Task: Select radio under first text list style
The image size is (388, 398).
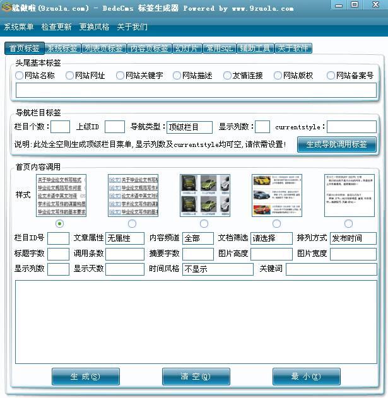Action: click(60, 224)
